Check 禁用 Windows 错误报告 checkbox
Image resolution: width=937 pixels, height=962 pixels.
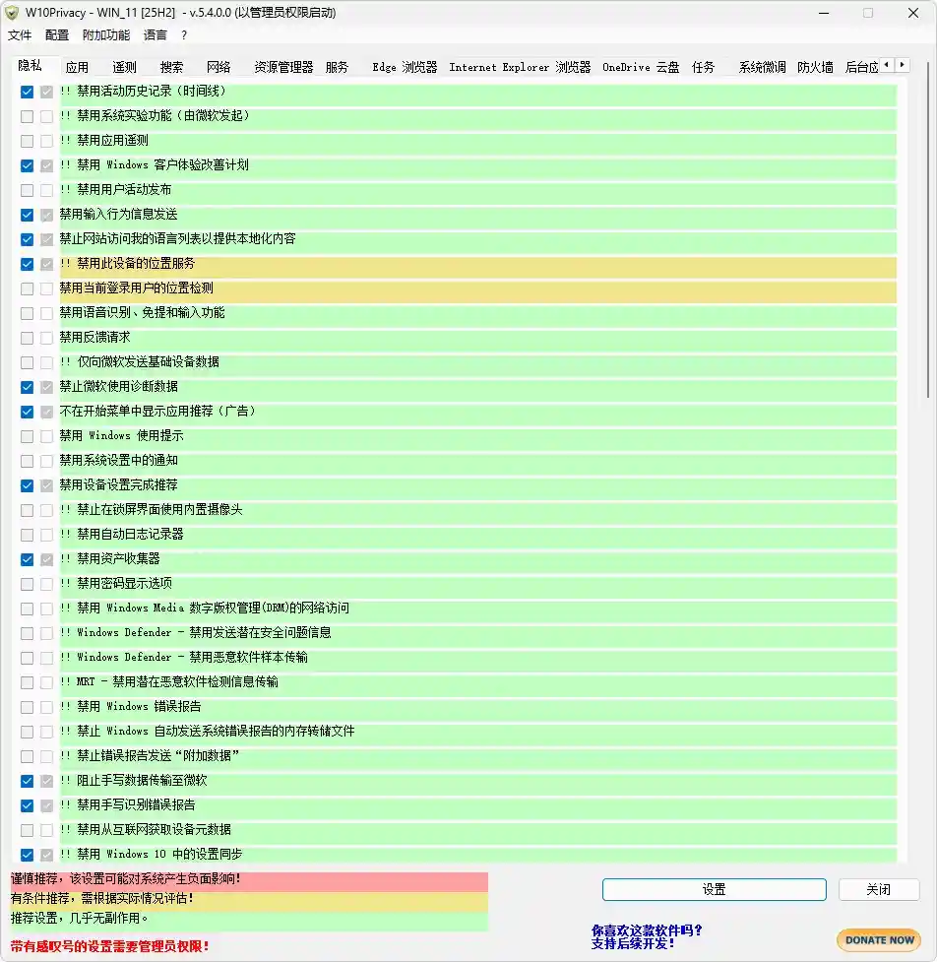click(27, 707)
